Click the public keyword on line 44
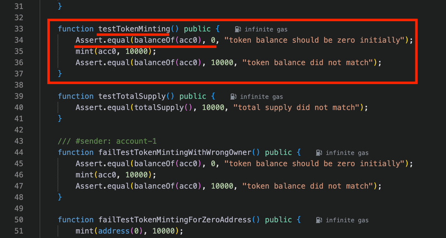The height and width of the screenshot is (238, 446). point(278,152)
